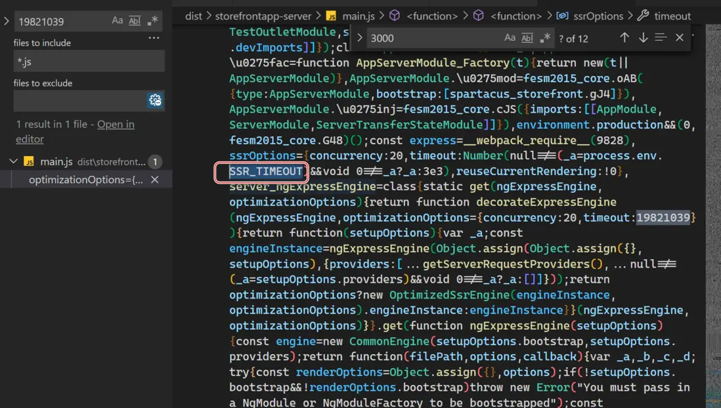Click SSR_TIMEOUT text in the code

click(266, 171)
